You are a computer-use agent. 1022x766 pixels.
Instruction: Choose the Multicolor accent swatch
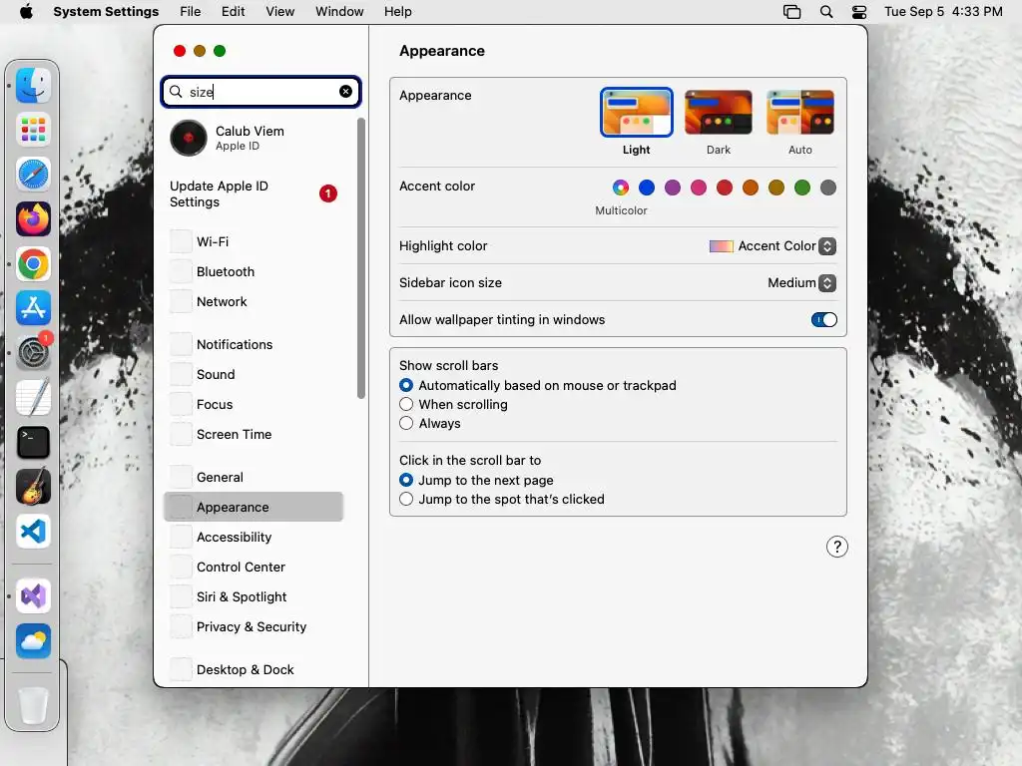[x=621, y=188]
